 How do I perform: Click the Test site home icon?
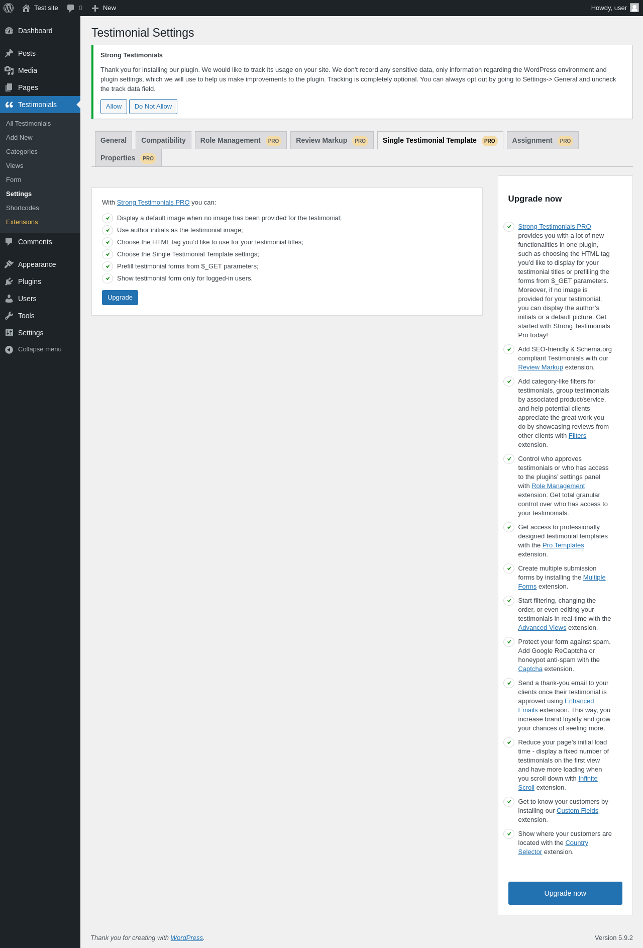26,8
